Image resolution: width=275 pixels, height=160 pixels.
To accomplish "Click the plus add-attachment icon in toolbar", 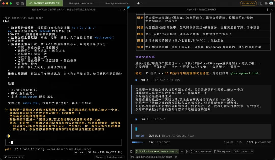I will point(182,151).
